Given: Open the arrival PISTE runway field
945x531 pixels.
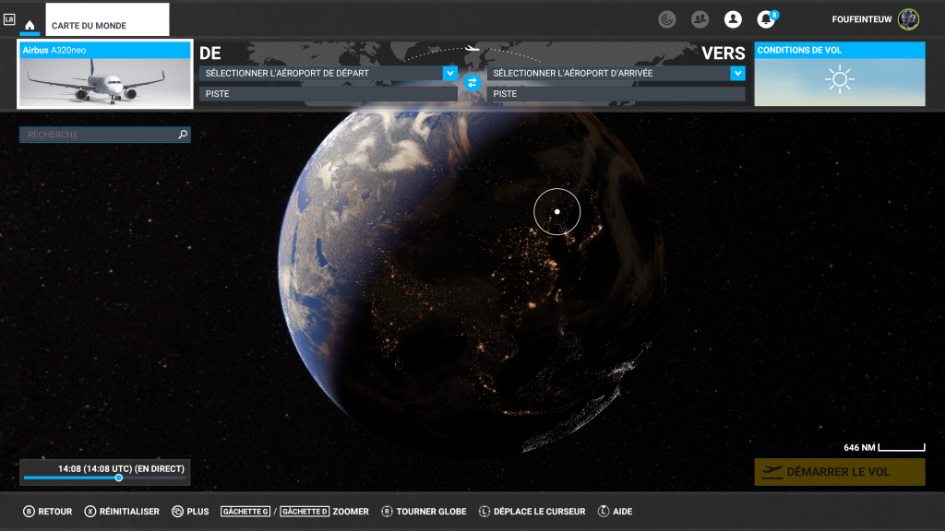Looking at the screenshot, I should [616, 94].
